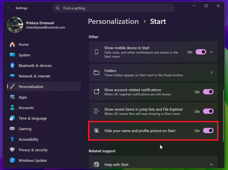This screenshot has height=170, width=228.
Task: Click the Find a setting search box
Action: point(114,8)
